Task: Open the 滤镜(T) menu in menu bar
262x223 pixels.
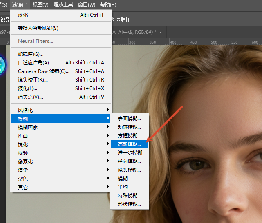Action: click(x=20, y=4)
